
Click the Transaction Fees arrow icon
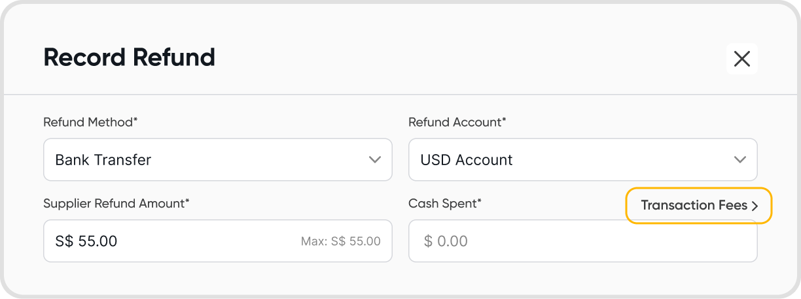[755, 206]
